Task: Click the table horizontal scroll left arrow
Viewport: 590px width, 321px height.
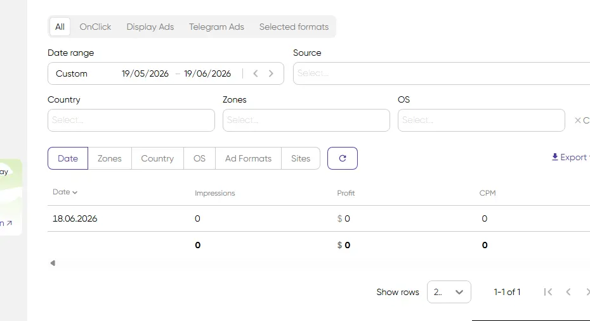Action: 53,263
